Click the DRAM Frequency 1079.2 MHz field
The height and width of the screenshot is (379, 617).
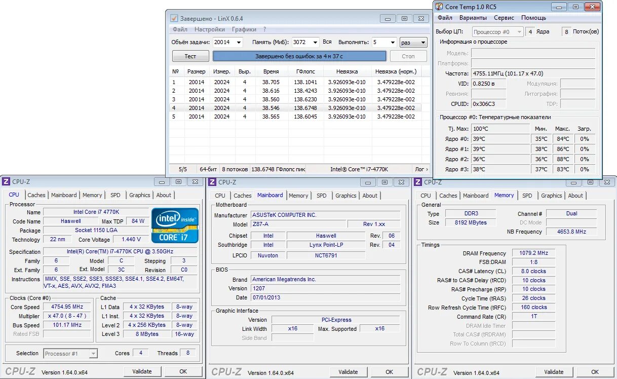click(x=533, y=253)
